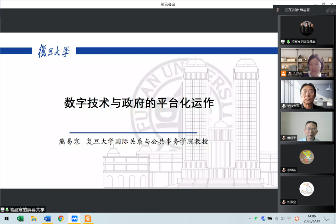This screenshot has height=224, width=336.
Task: Open the WeChat tray icon
Action: [x=256, y=218]
